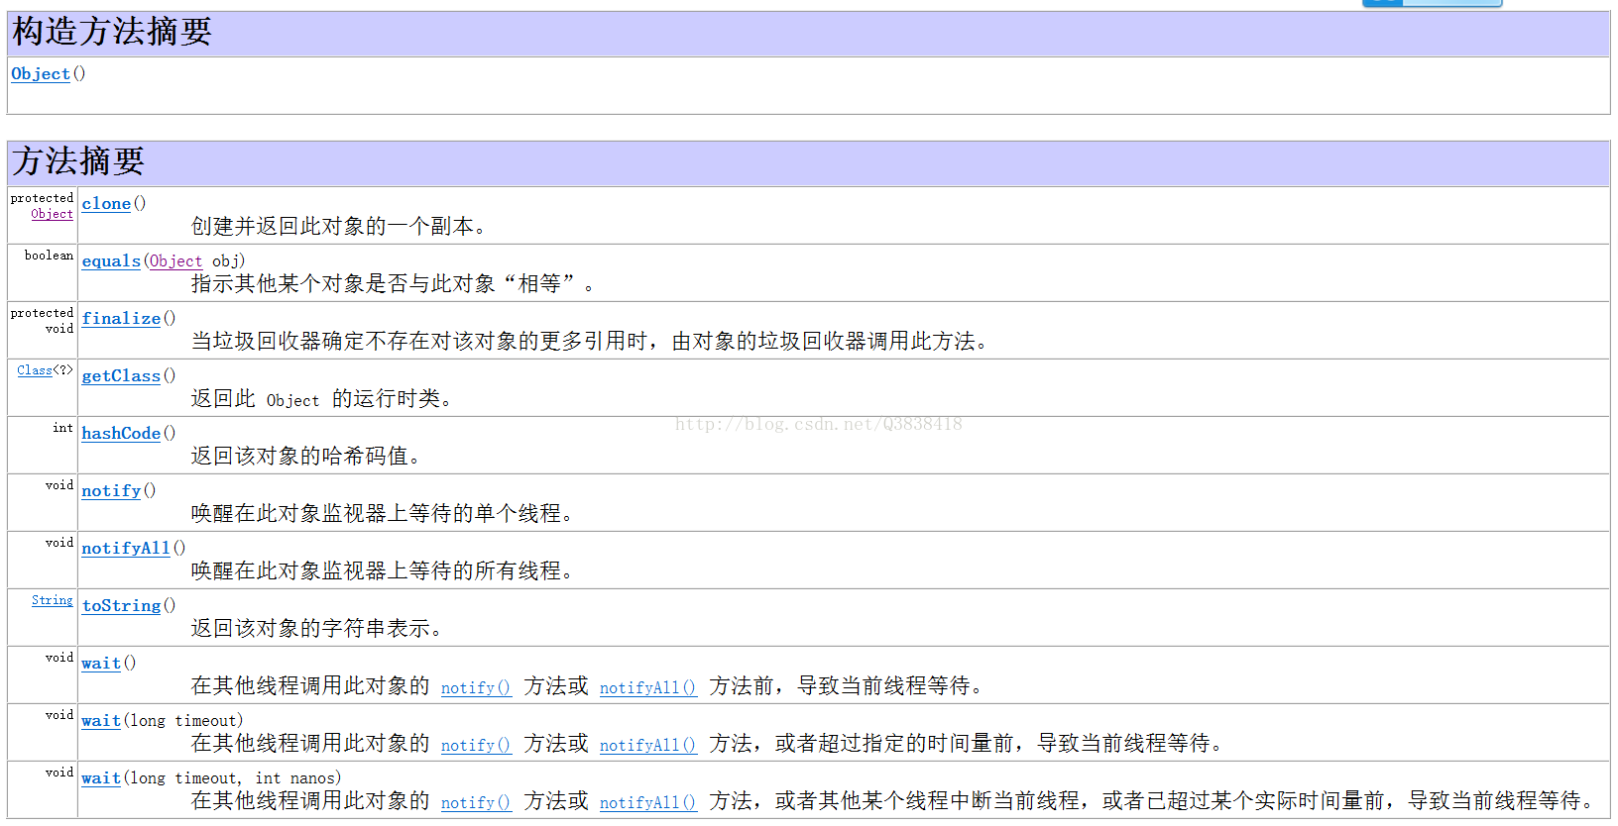Open the getClass() method link
1618x826 pixels.
click(121, 376)
